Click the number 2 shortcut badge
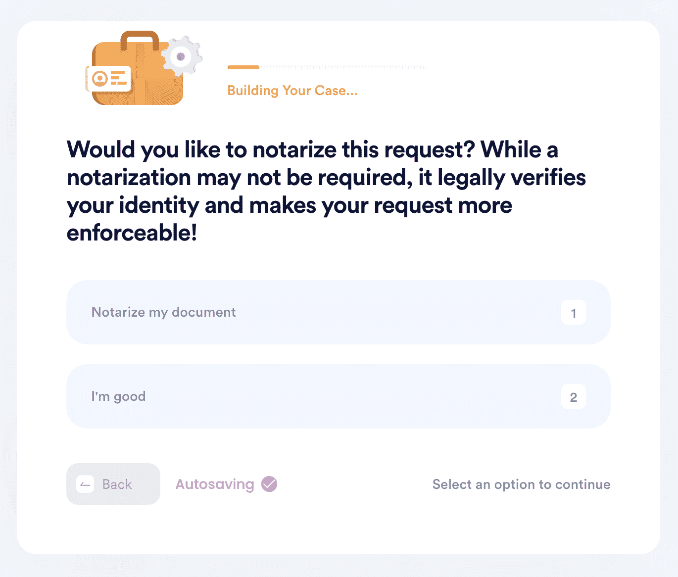The height and width of the screenshot is (577, 678). click(x=574, y=397)
